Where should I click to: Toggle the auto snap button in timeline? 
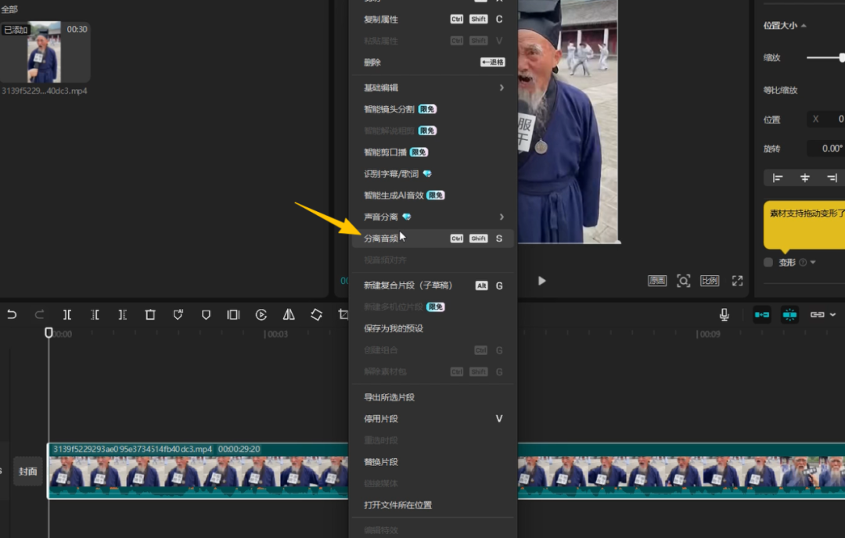[789, 314]
